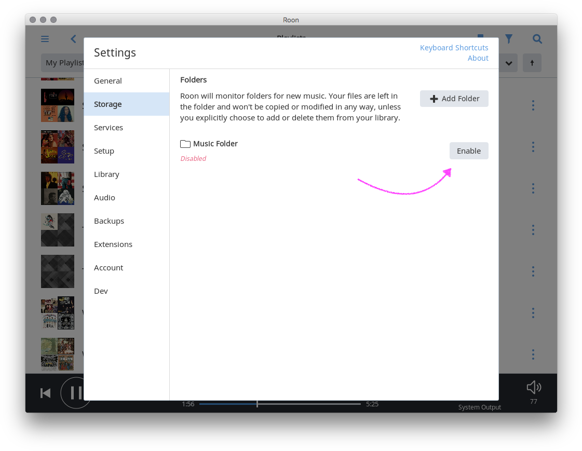Open the General settings tab
Viewport: 582px width, 451px height.
(127, 81)
